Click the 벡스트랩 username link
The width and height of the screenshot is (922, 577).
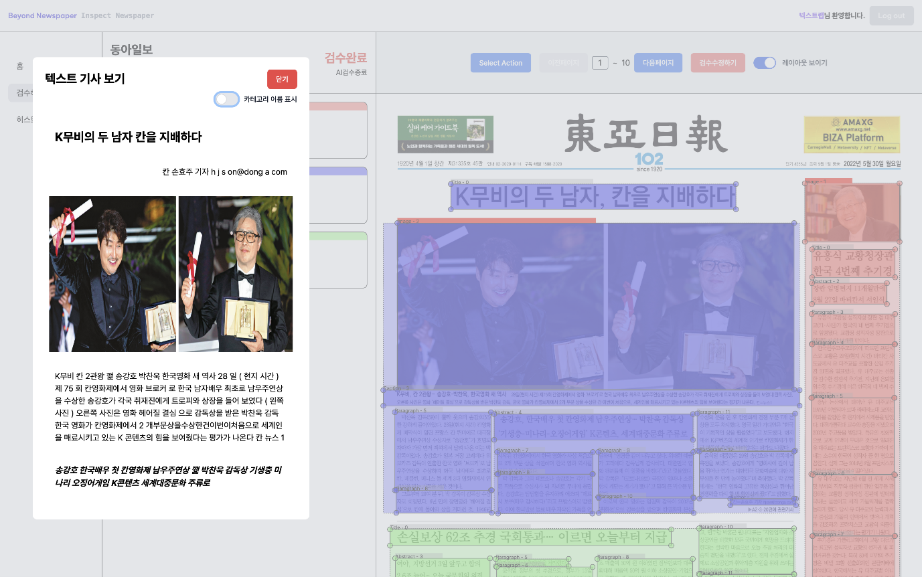point(812,15)
